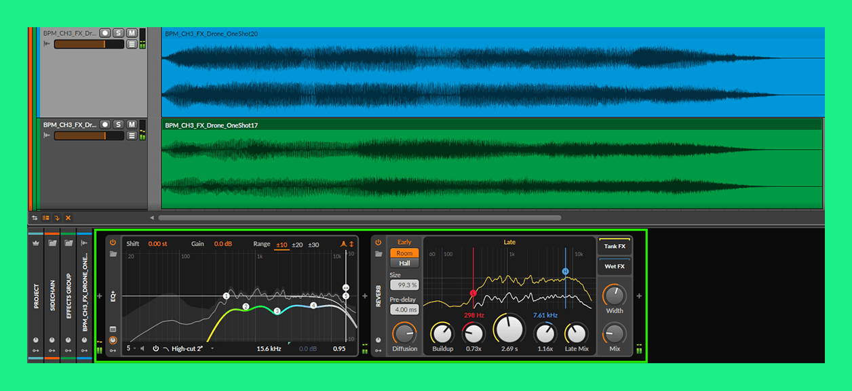
Task: Toggle the Reverb device power button
Action: 378,242
